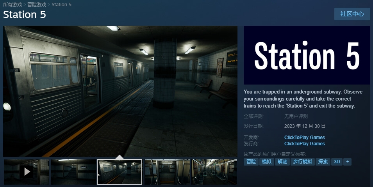
Task: Click the Station 5 page title
Action: pos(25,14)
